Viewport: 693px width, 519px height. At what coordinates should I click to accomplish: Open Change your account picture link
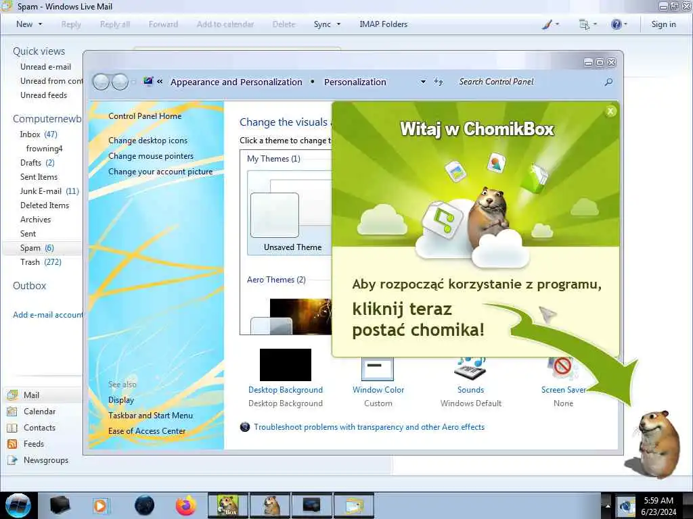coord(160,172)
